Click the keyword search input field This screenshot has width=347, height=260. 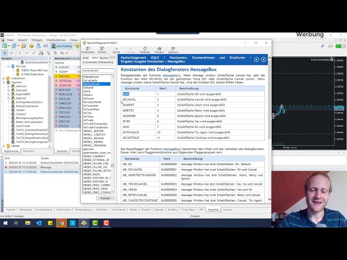(x=98, y=70)
